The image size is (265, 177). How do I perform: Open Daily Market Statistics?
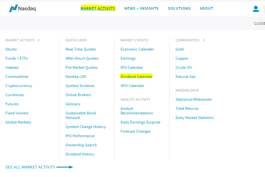pyautogui.click(x=194, y=118)
